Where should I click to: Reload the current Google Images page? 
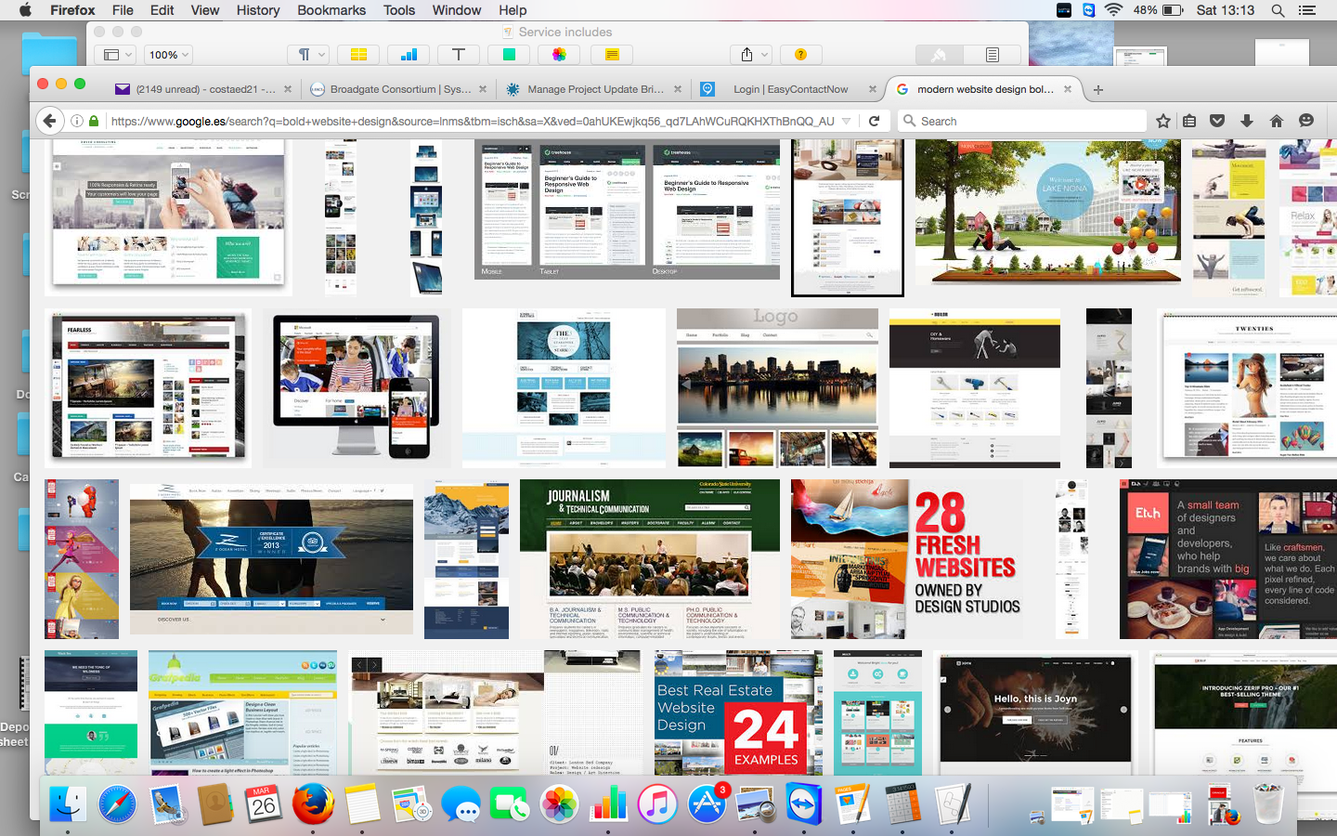coord(874,121)
